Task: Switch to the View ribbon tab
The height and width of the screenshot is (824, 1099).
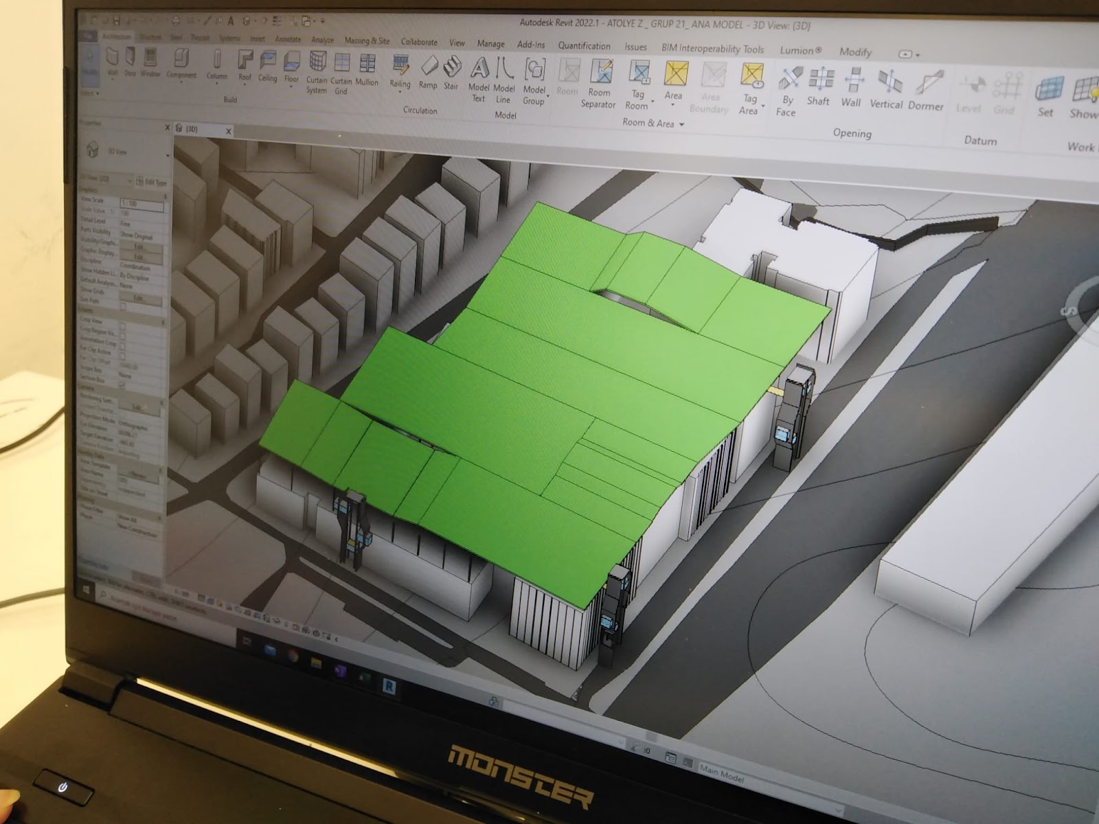Action: click(x=457, y=43)
